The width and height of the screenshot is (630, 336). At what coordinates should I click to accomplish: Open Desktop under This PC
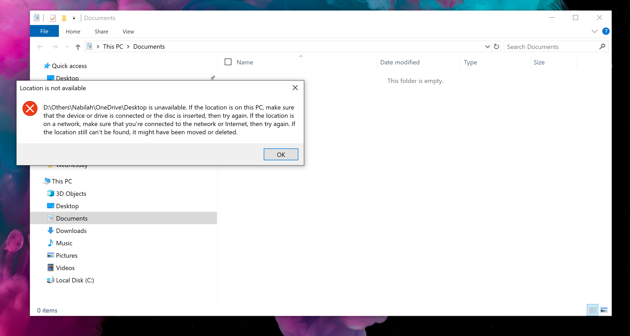67,206
